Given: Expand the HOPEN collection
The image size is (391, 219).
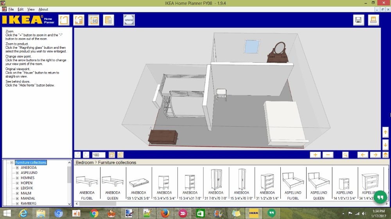Looking at the screenshot, I should click(x=17, y=183).
